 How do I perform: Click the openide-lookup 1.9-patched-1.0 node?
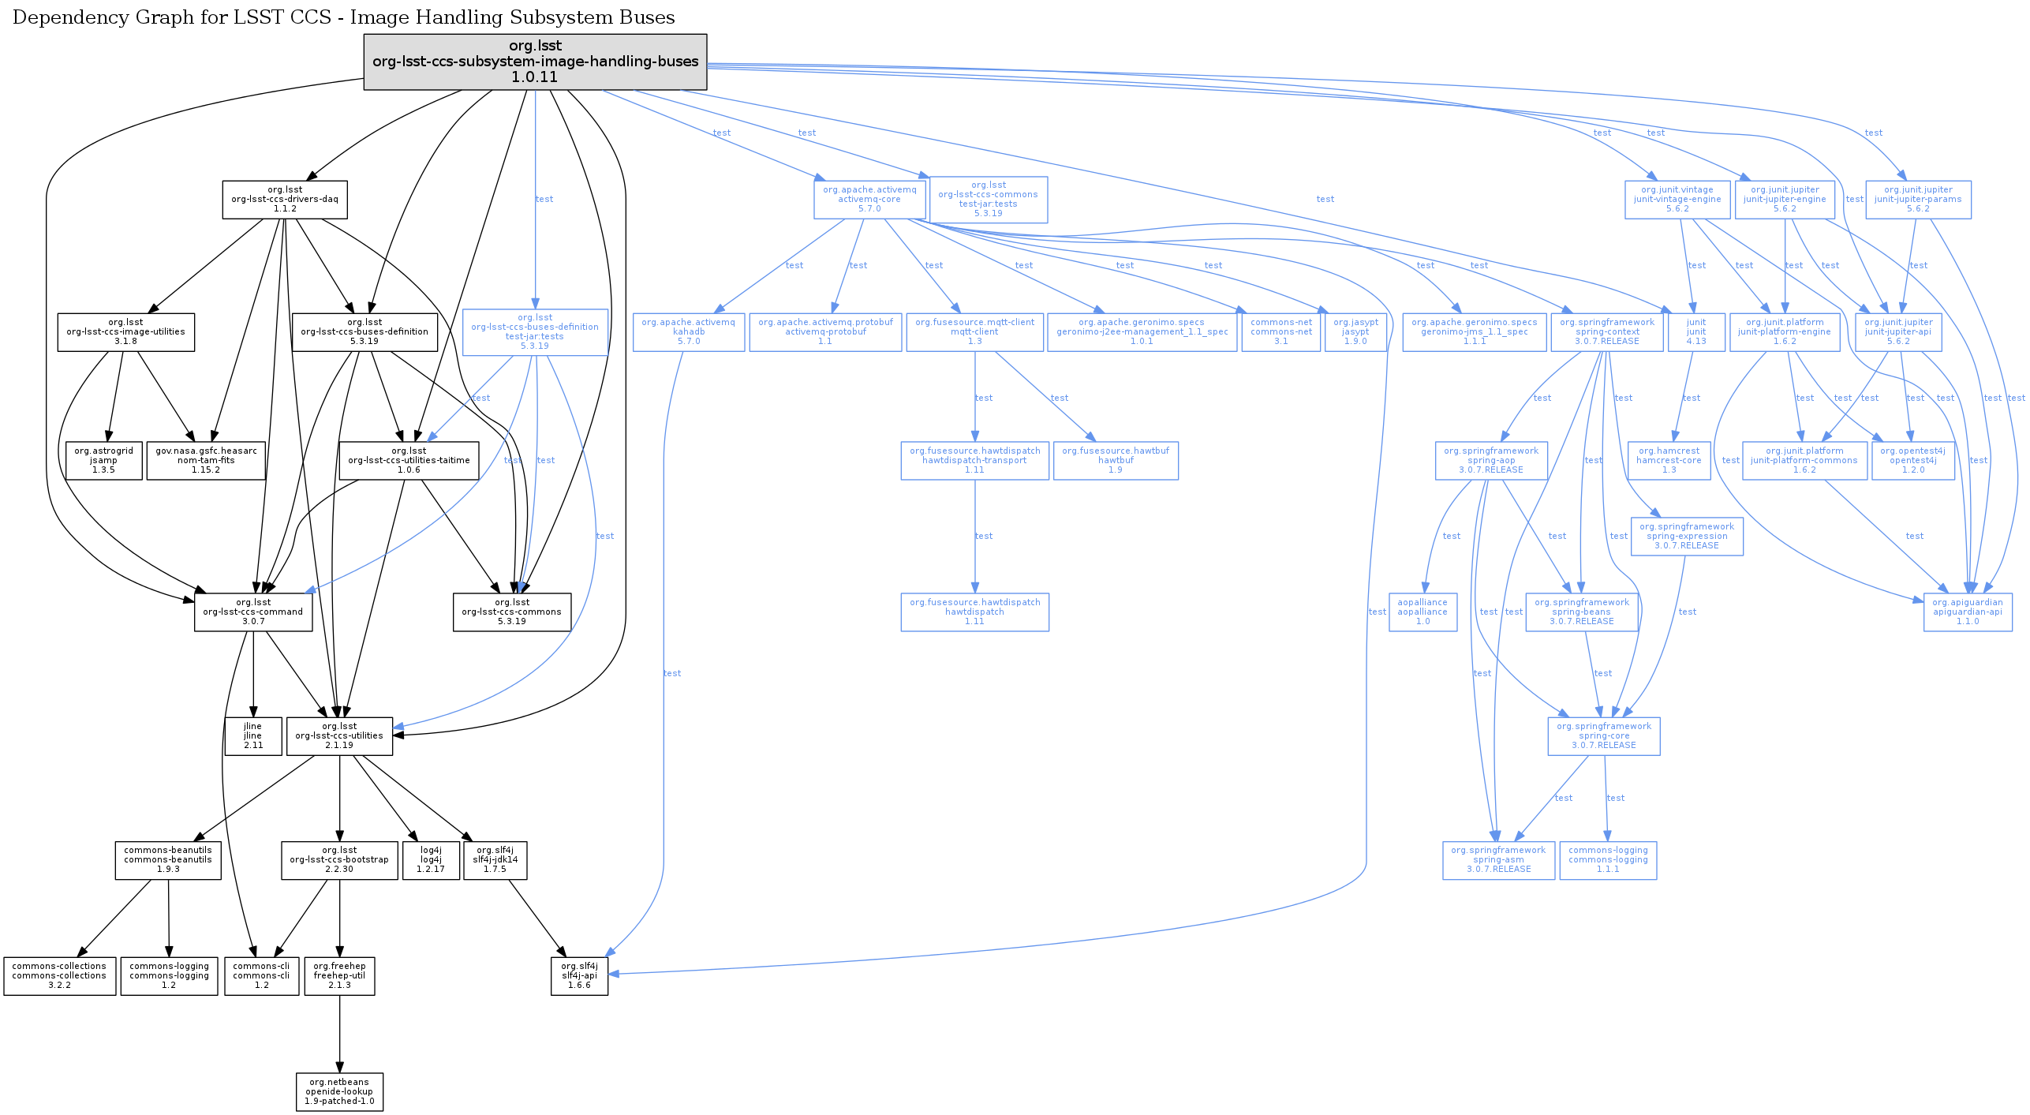[339, 1092]
